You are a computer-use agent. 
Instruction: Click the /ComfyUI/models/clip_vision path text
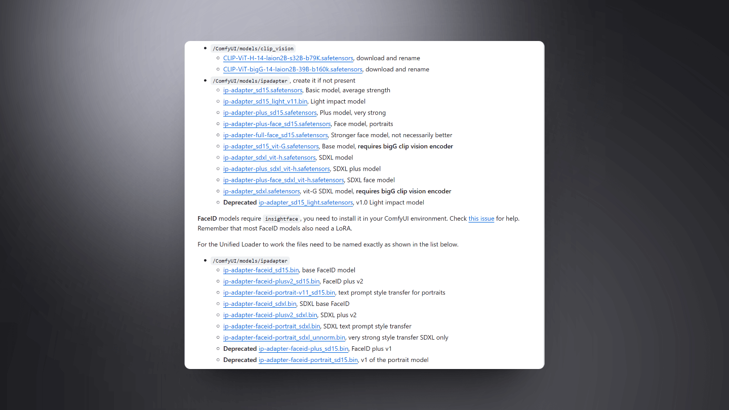click(x=253, y=49)
